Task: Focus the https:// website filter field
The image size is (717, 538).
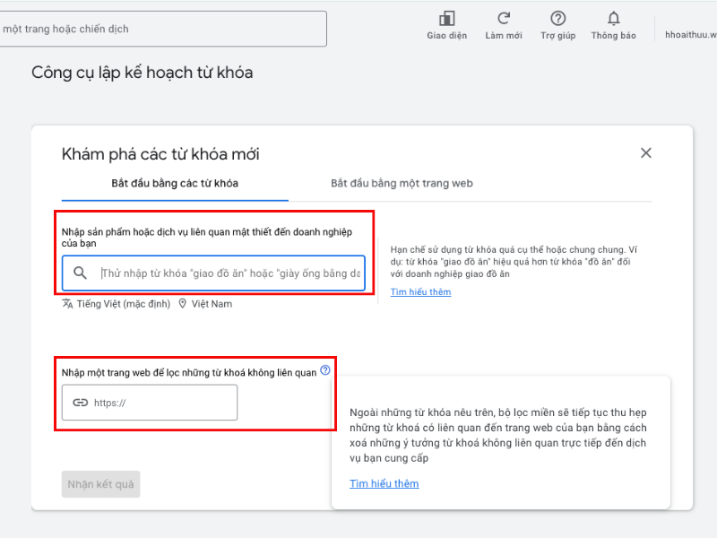Action: (150, 403)
